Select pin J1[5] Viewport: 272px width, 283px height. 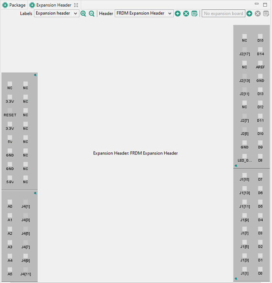(x=245, y=242)
